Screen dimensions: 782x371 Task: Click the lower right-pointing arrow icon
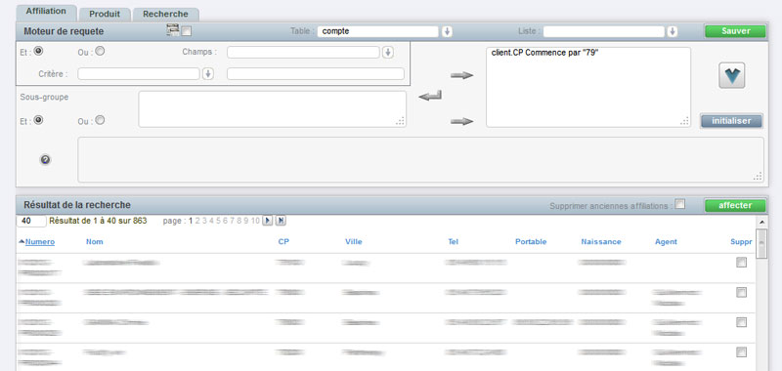point(461,121)
